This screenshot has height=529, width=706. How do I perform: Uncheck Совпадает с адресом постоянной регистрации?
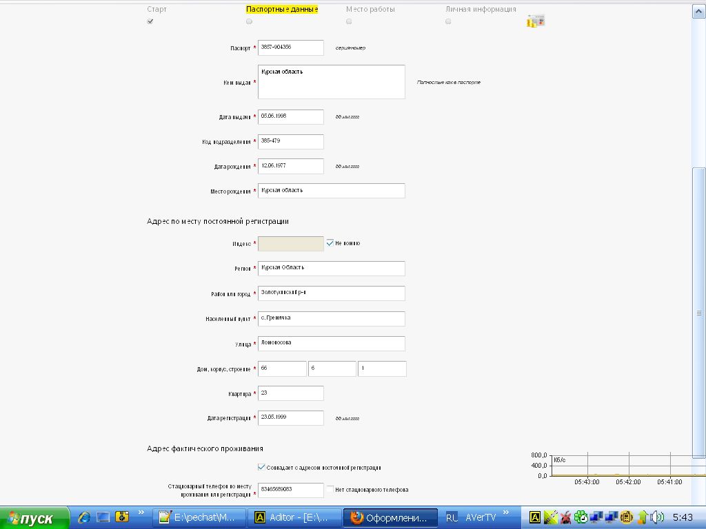[261, 467]
